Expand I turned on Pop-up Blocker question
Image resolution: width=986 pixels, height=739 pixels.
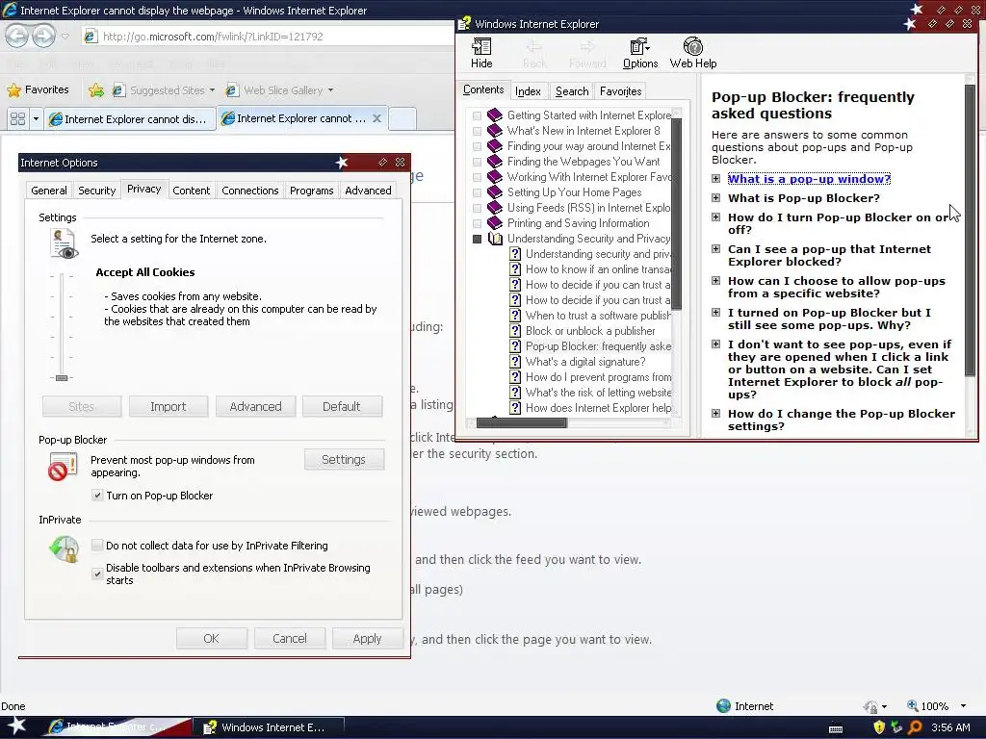pos(715,313)
